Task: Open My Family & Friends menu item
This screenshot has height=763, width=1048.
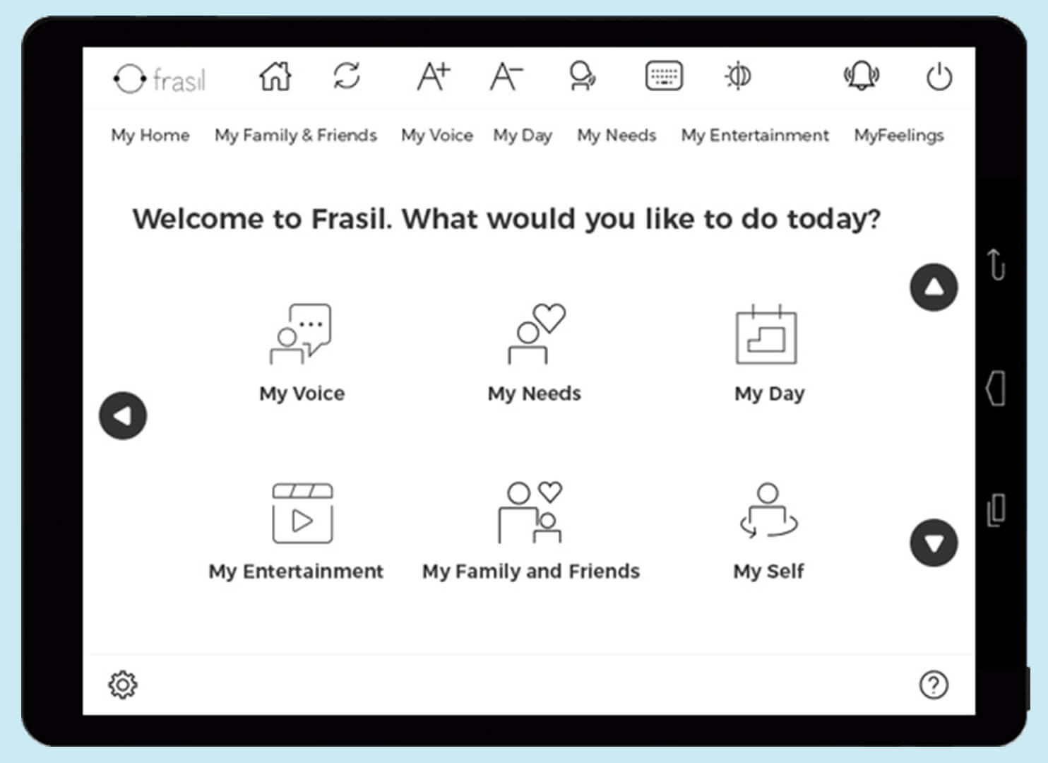Action: click(296, 135)
